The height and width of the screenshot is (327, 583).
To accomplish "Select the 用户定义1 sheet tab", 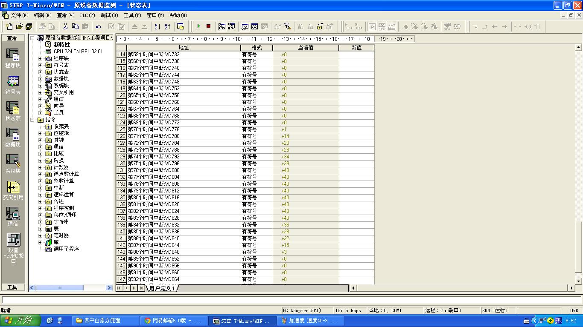I will [162, 288].
